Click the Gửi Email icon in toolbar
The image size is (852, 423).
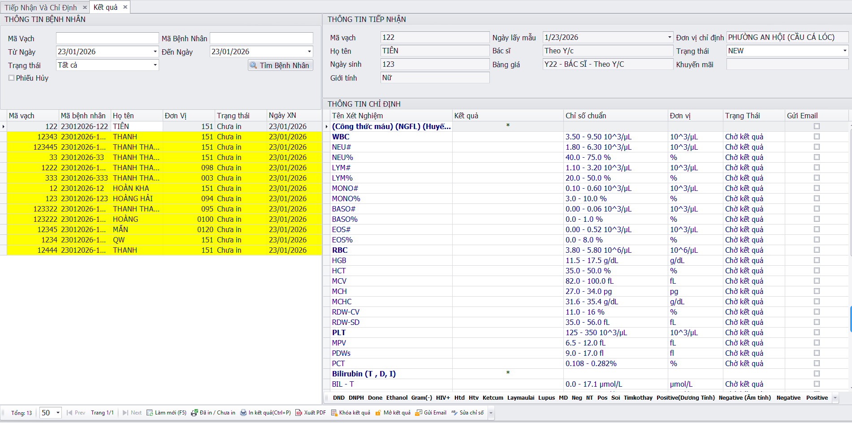[419, 413]
